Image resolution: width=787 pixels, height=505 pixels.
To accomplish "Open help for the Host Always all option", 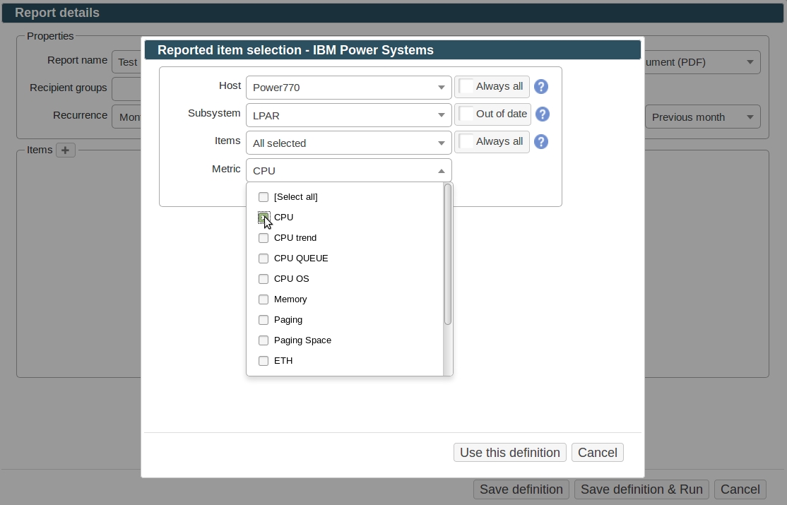I will pos(540,87).
